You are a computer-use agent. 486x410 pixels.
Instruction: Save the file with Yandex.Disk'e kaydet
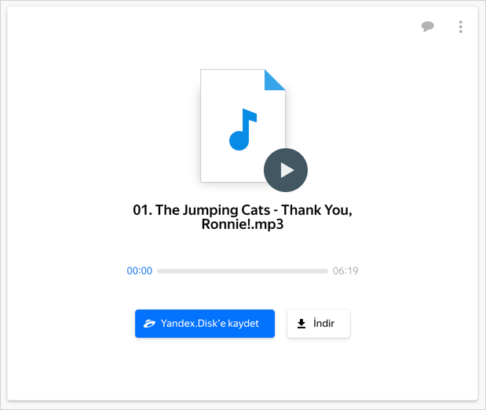[x=205, y=324]
